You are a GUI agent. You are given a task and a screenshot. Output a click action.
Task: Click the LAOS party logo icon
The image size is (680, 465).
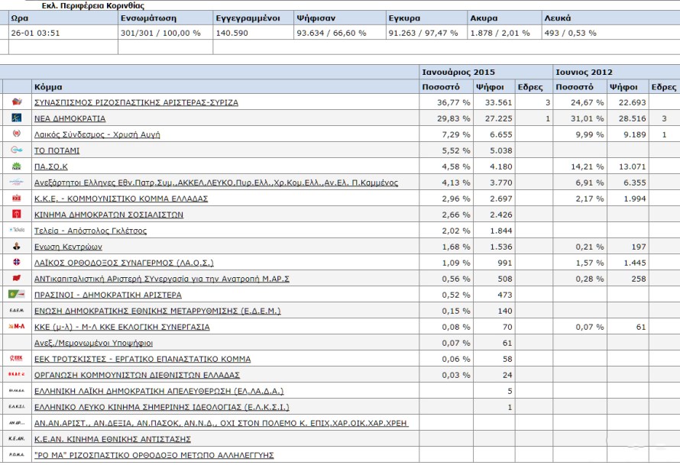click(17, 263)
